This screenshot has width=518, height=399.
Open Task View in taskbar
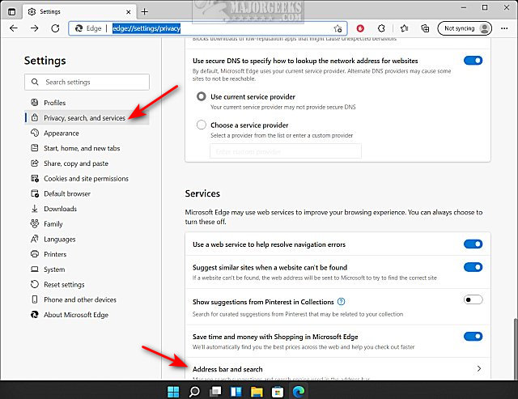coord(215,392)
